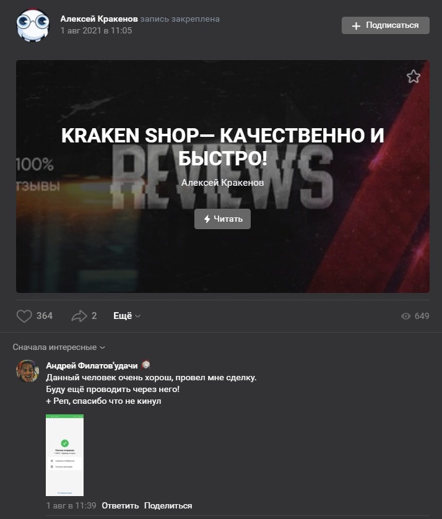Click the emoji badge beside commenter name

click(x=145, y=365)
